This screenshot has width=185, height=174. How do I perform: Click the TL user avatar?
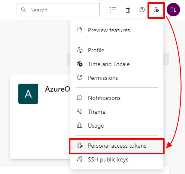pyautogui.click(x=173, y=10)
